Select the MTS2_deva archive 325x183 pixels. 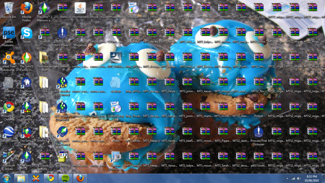(240, 159)
